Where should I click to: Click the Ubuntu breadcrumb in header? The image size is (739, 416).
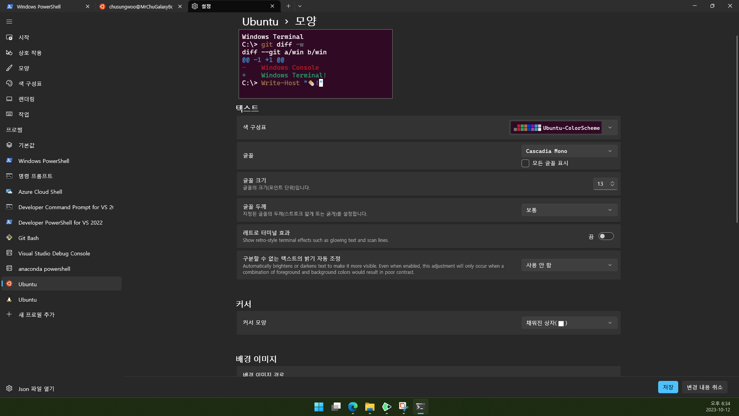click(x=260, y=22)
